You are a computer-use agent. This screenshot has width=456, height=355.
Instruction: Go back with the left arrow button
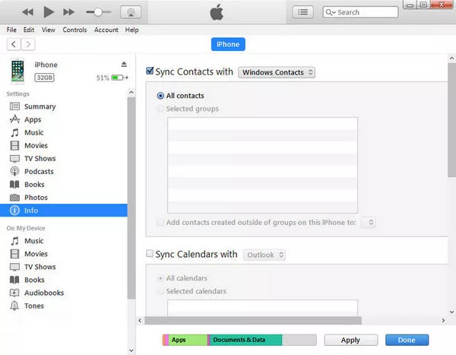click(14, 44)
